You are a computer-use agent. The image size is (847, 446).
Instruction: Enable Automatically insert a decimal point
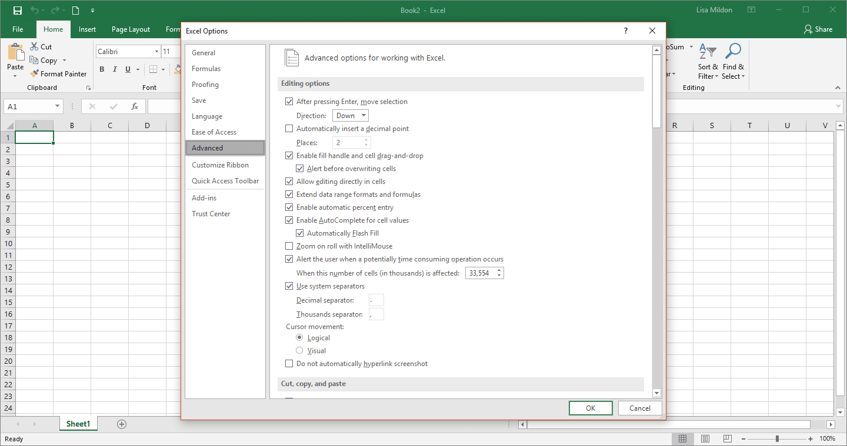(289, 129)
